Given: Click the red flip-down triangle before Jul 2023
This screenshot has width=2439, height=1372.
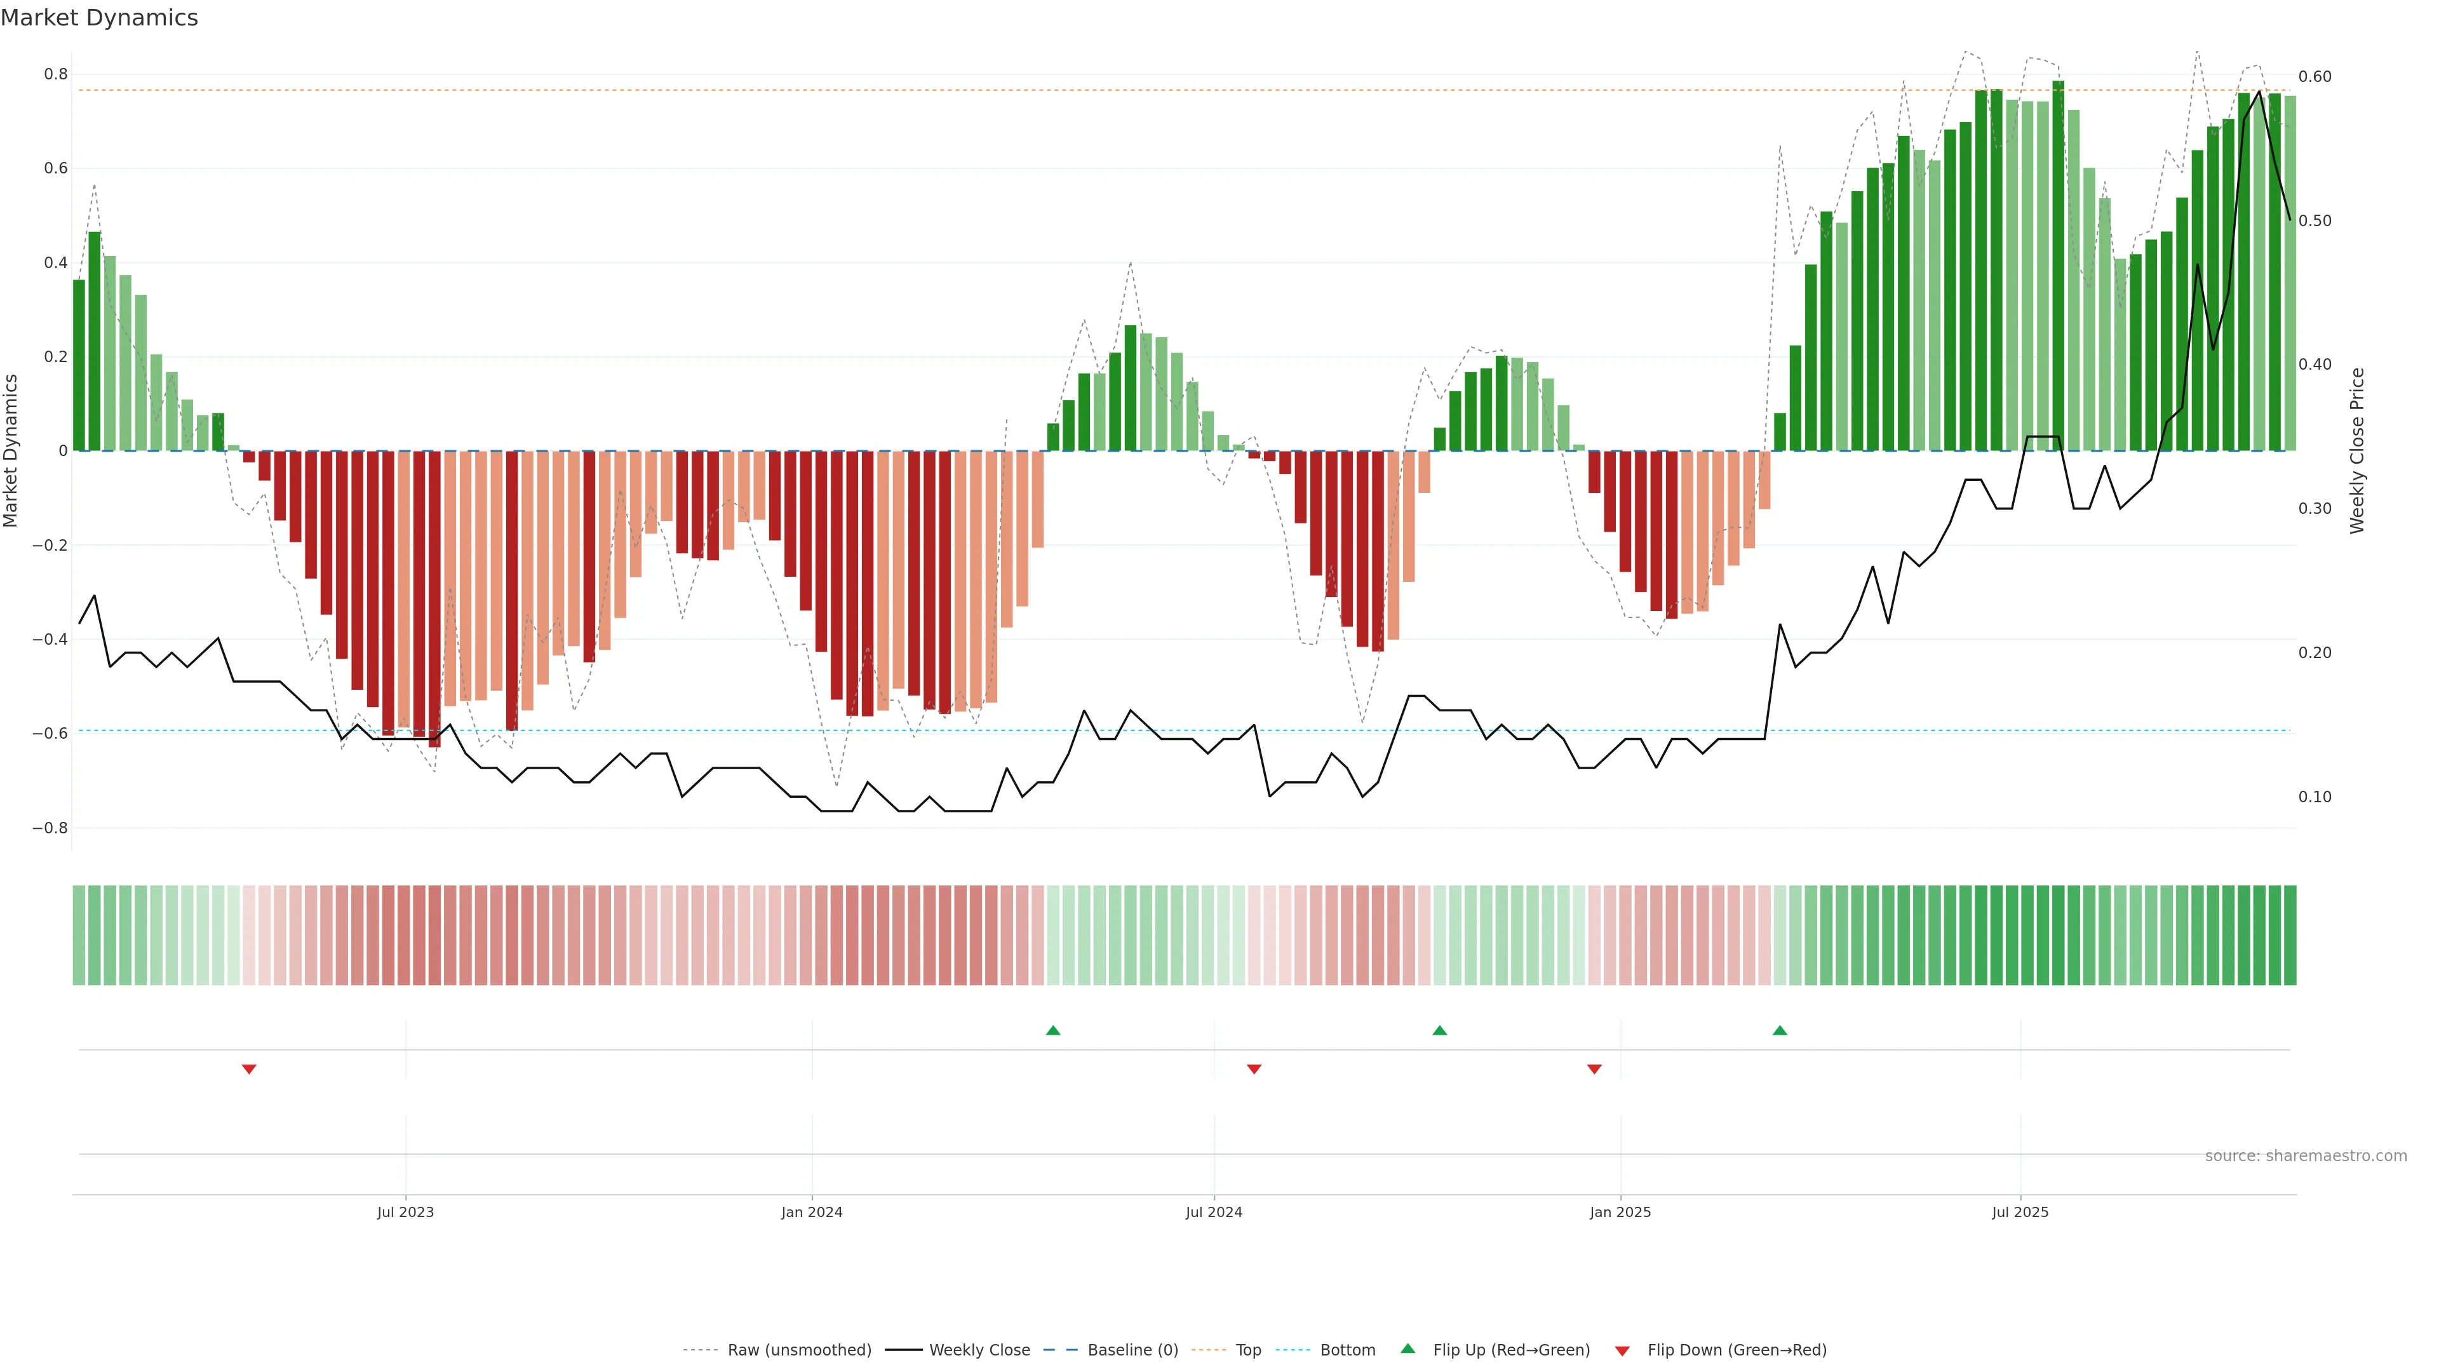Looking at the screenshot, I should click(x=249, y=1069).
